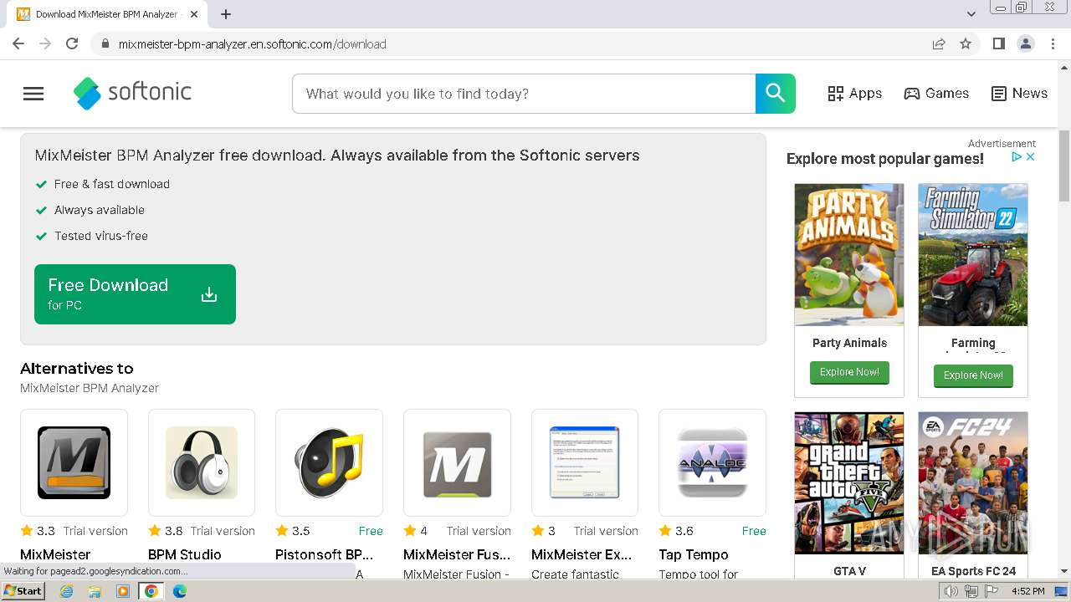1071x602 pixels.
Task: Open the Chrome profile avatar
Action: point(1026,44)
